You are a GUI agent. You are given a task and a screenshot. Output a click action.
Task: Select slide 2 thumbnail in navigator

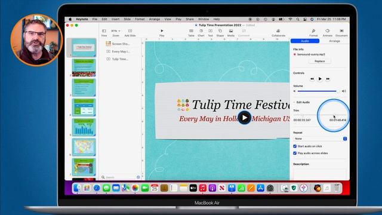[84, 67]
